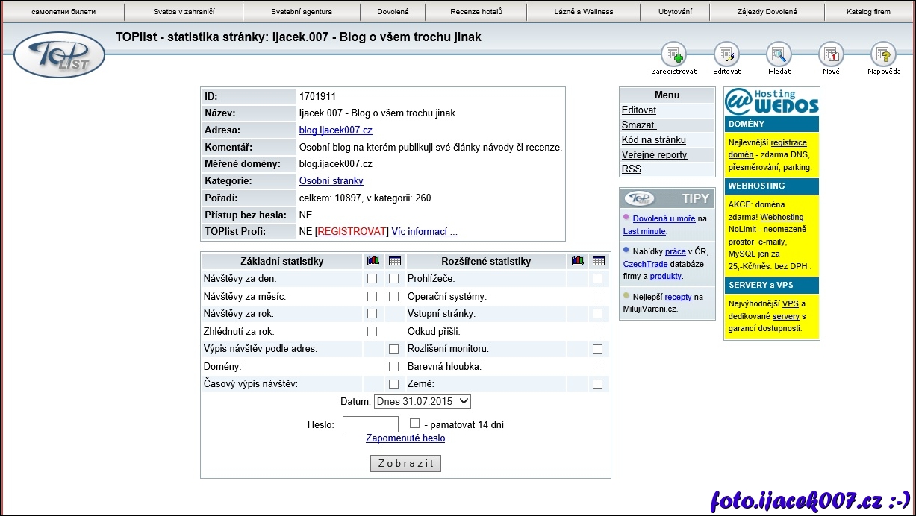
Task: Enable the graph checkbox for Návštěvy za den
Action: coord(372,279)
